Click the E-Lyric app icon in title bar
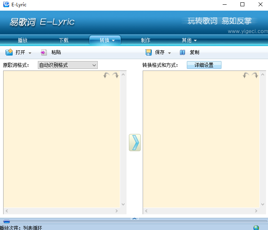This screenshot has height=230, width=268. (6, 4)
